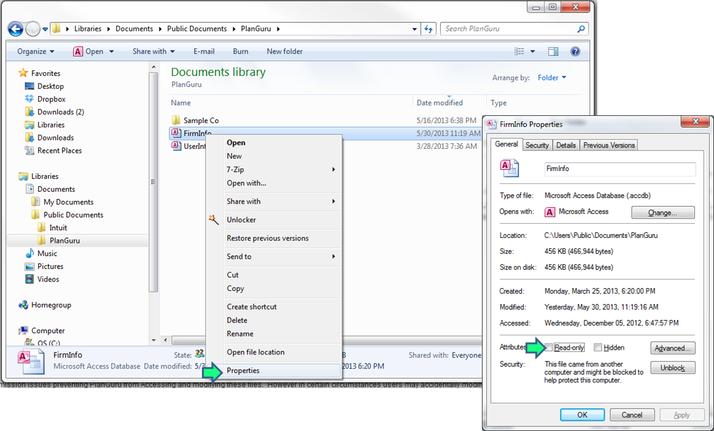Toggle the Hidden attribute checkbox
The width and height of the screenshot is (714, 431).
pos(598,348)
